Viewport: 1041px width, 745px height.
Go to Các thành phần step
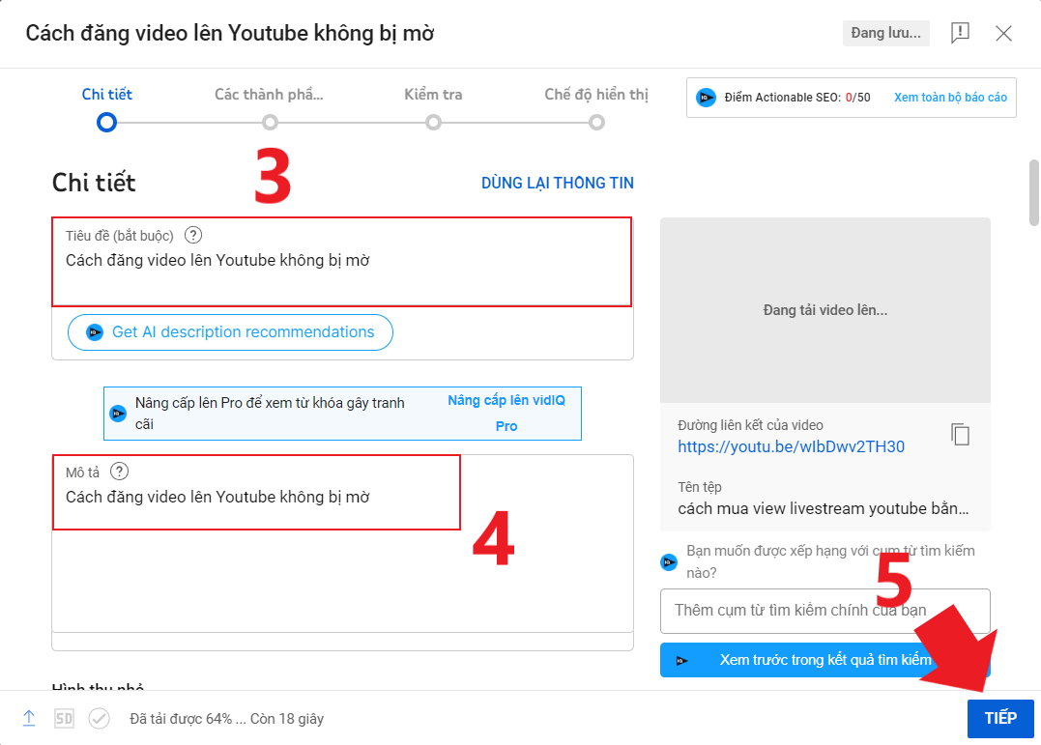pyautogui.click(x=270, y=123)
